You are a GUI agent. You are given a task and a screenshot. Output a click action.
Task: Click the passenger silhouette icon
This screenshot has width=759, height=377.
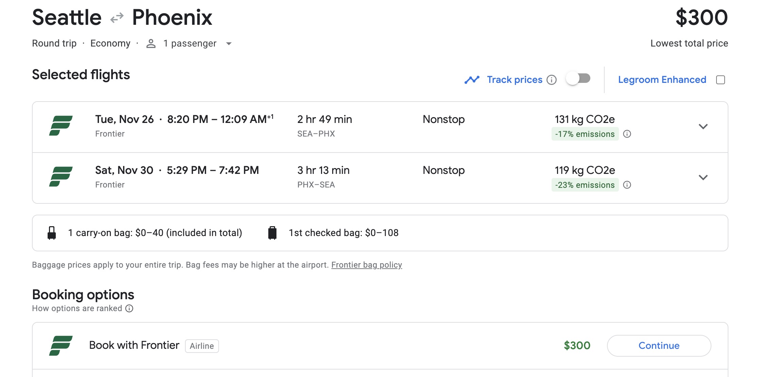[x=151, y=43]
